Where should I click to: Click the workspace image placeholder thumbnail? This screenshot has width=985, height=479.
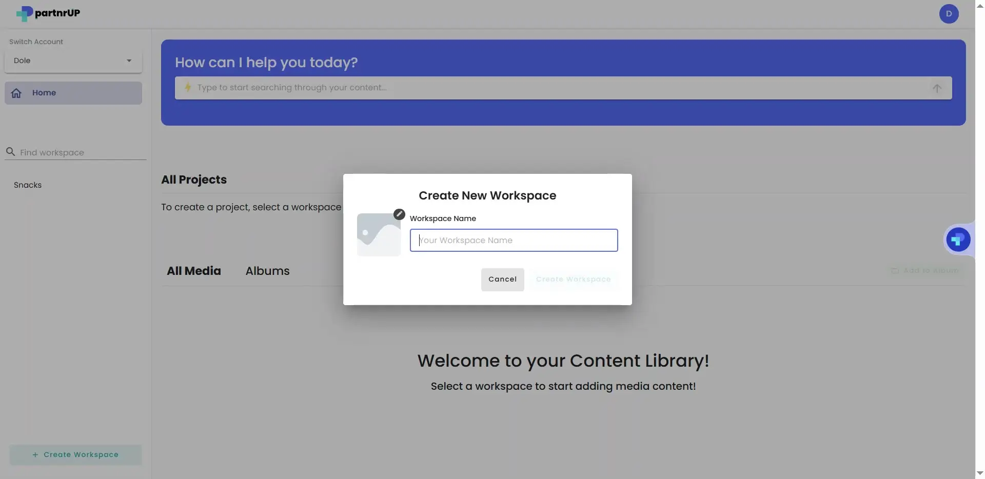pos(378,234)
